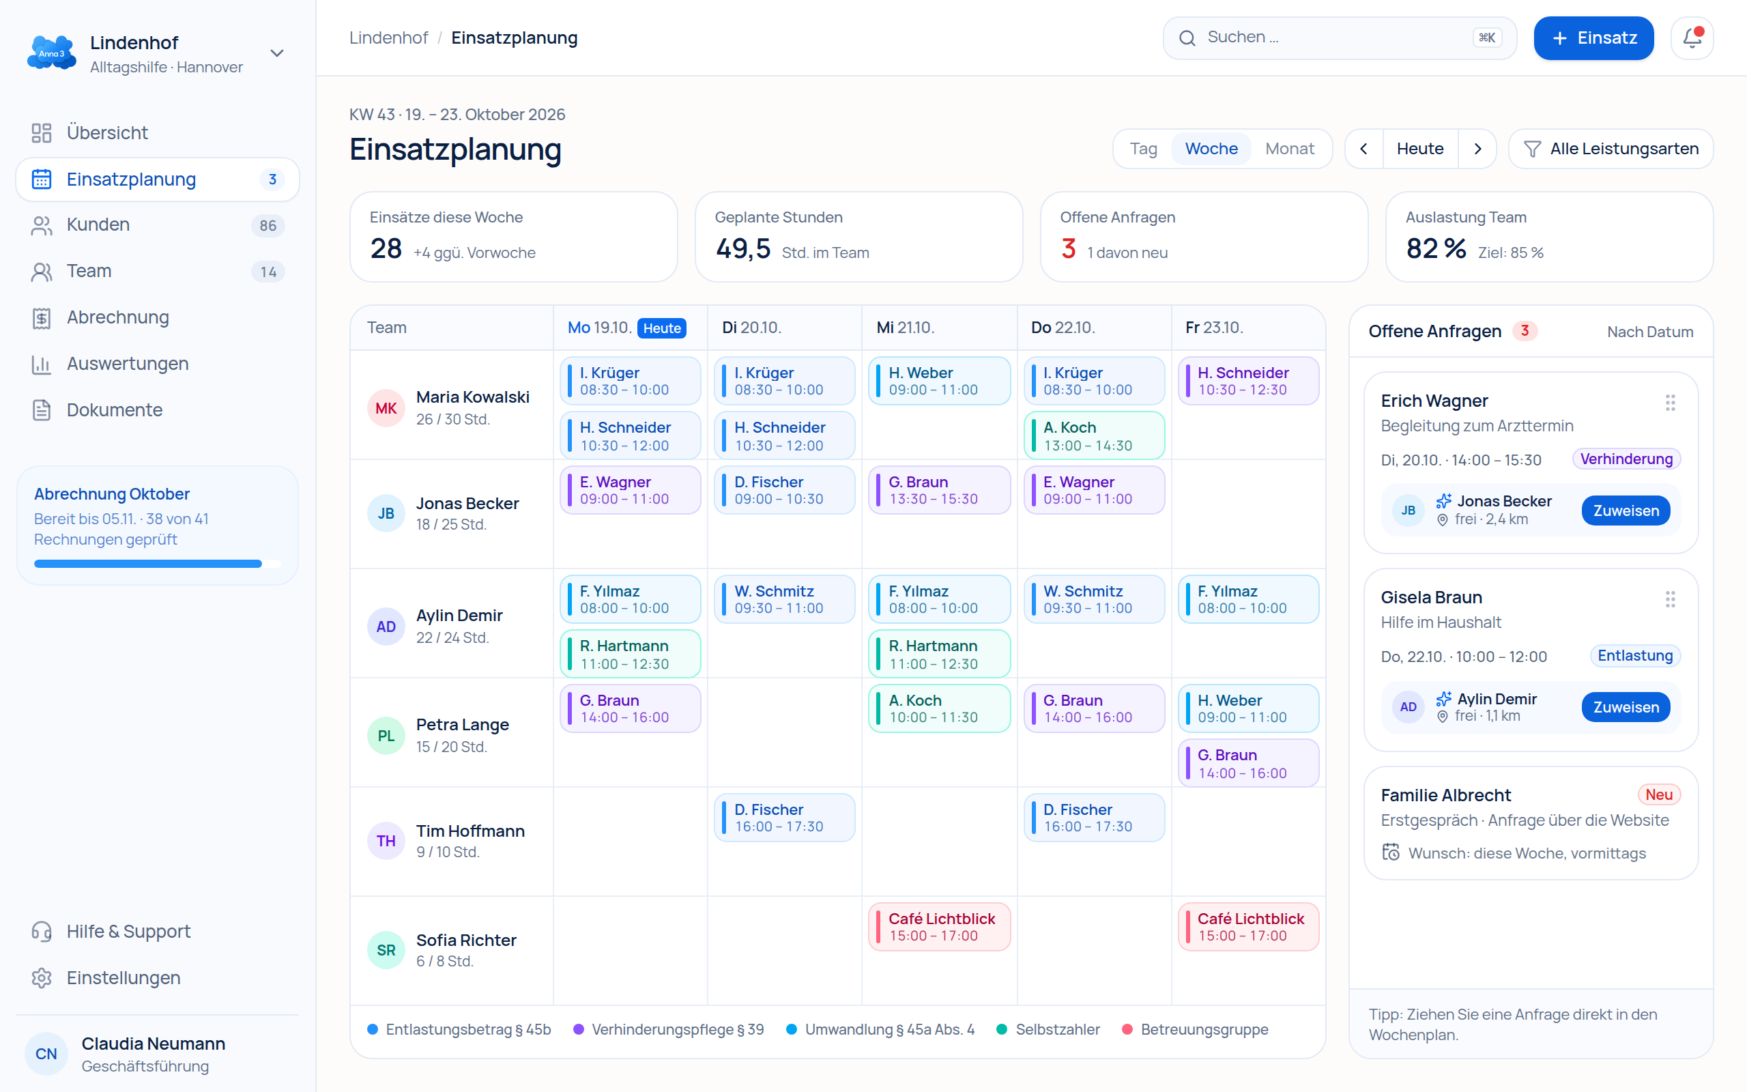
Task: Open Café Lichtblick shift on Friday
Action: [1248, 927]
